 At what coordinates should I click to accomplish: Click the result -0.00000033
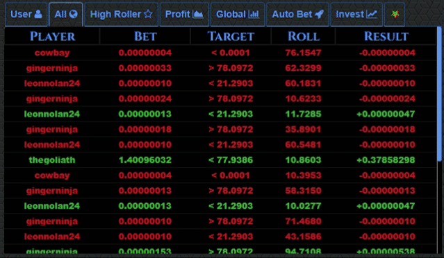387,68
